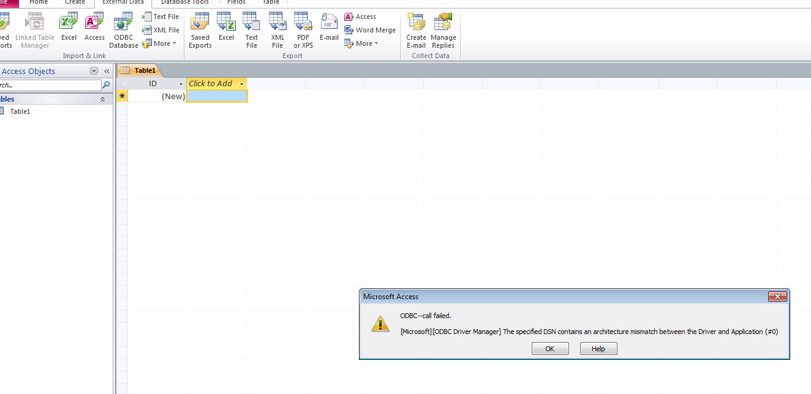Export to Text File

point(252,31)
